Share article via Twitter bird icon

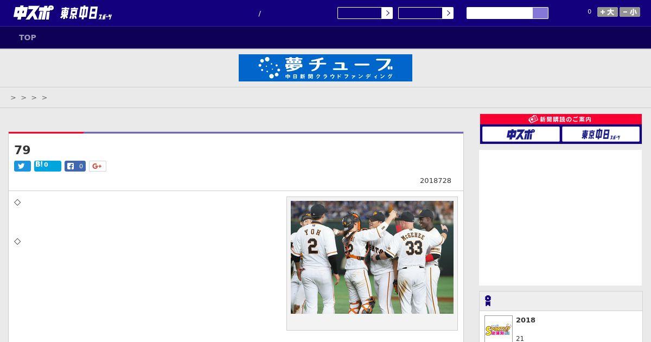click(22, 166)
